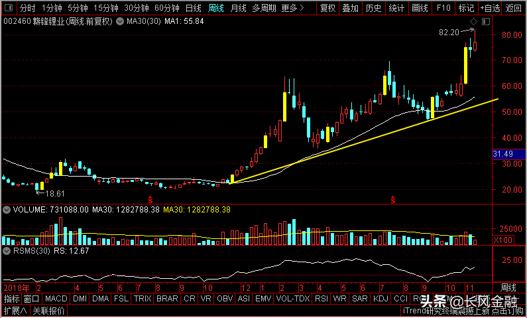
Task: Select the SAR indicator
Action: click(360, 299)
